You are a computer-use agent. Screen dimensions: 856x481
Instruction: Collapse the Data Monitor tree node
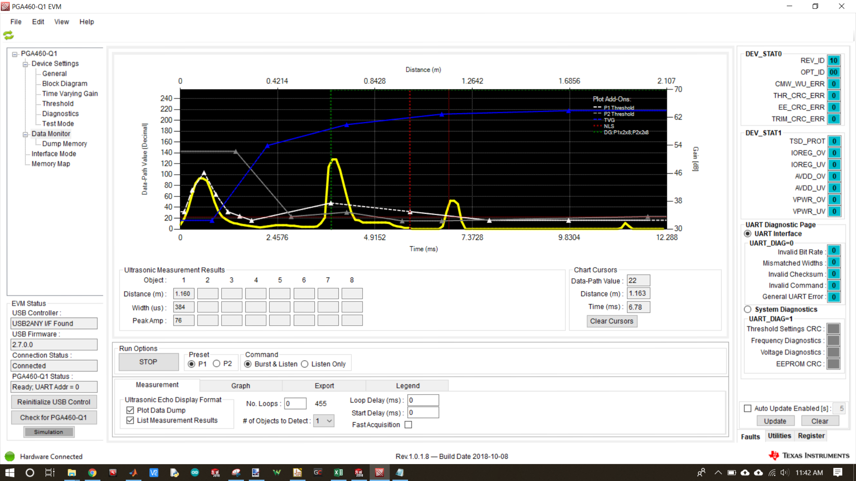(25, 135)
